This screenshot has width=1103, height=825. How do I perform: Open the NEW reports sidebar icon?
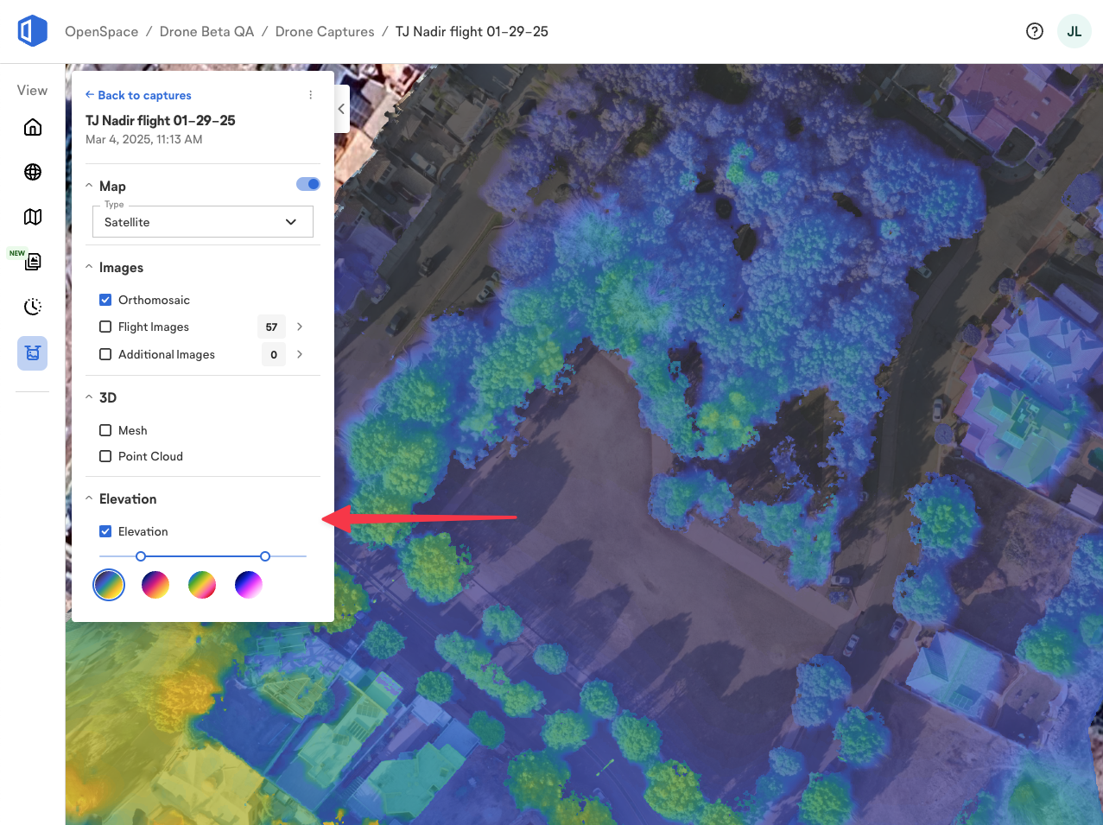click(33, 262)
